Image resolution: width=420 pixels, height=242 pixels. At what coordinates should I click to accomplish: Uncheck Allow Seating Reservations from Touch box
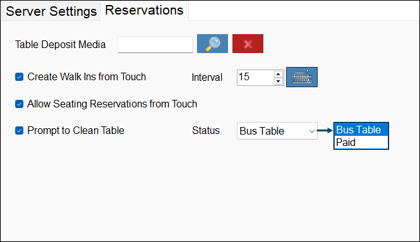pos(20,104)
